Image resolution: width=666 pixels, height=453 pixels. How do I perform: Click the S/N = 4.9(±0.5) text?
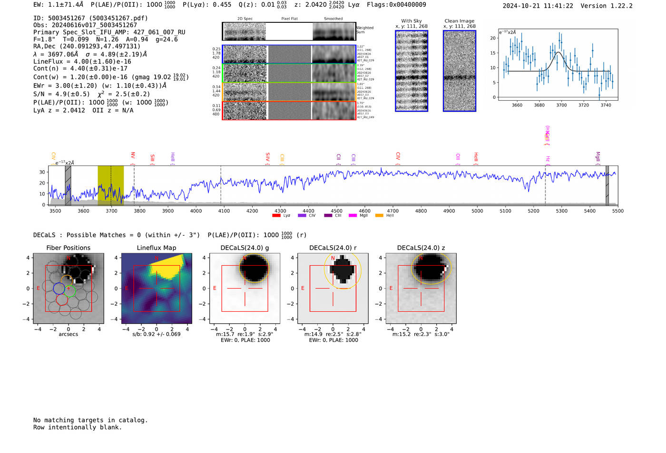61,94
